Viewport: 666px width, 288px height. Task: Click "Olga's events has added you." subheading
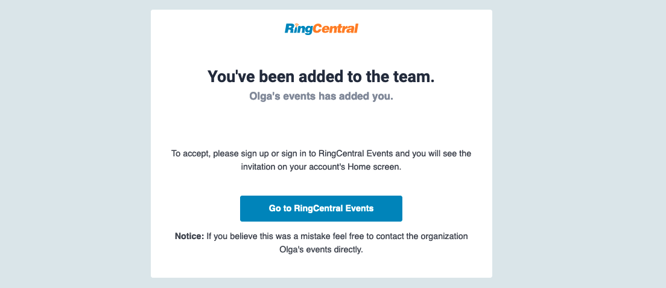[x=321, y=97]
